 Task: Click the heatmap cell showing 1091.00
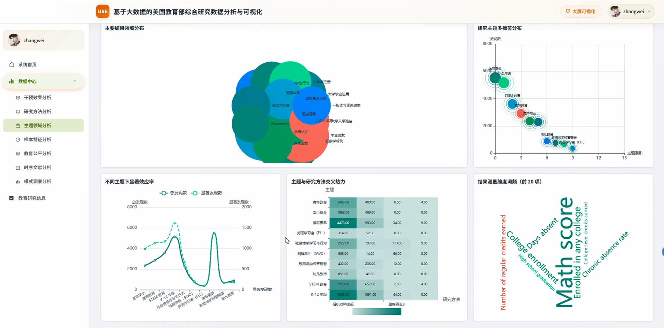coord(370,295)
